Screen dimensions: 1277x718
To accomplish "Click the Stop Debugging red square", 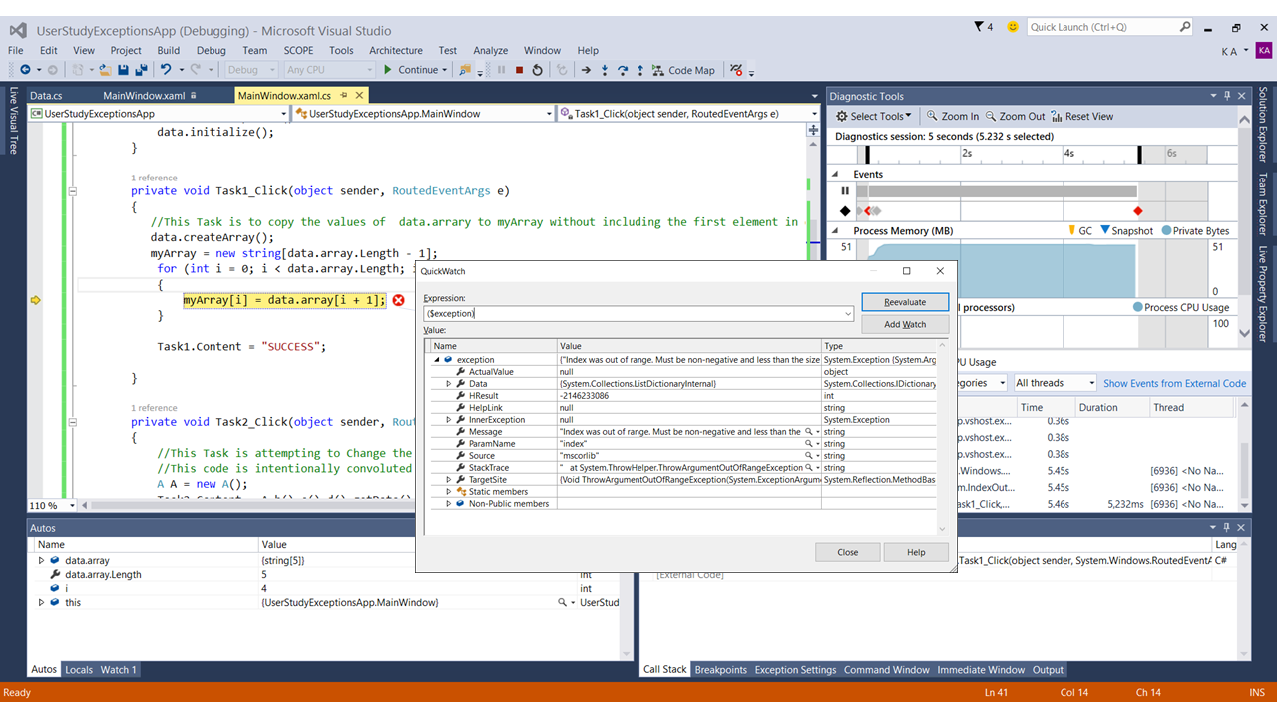I will click(x=519, y=70).
